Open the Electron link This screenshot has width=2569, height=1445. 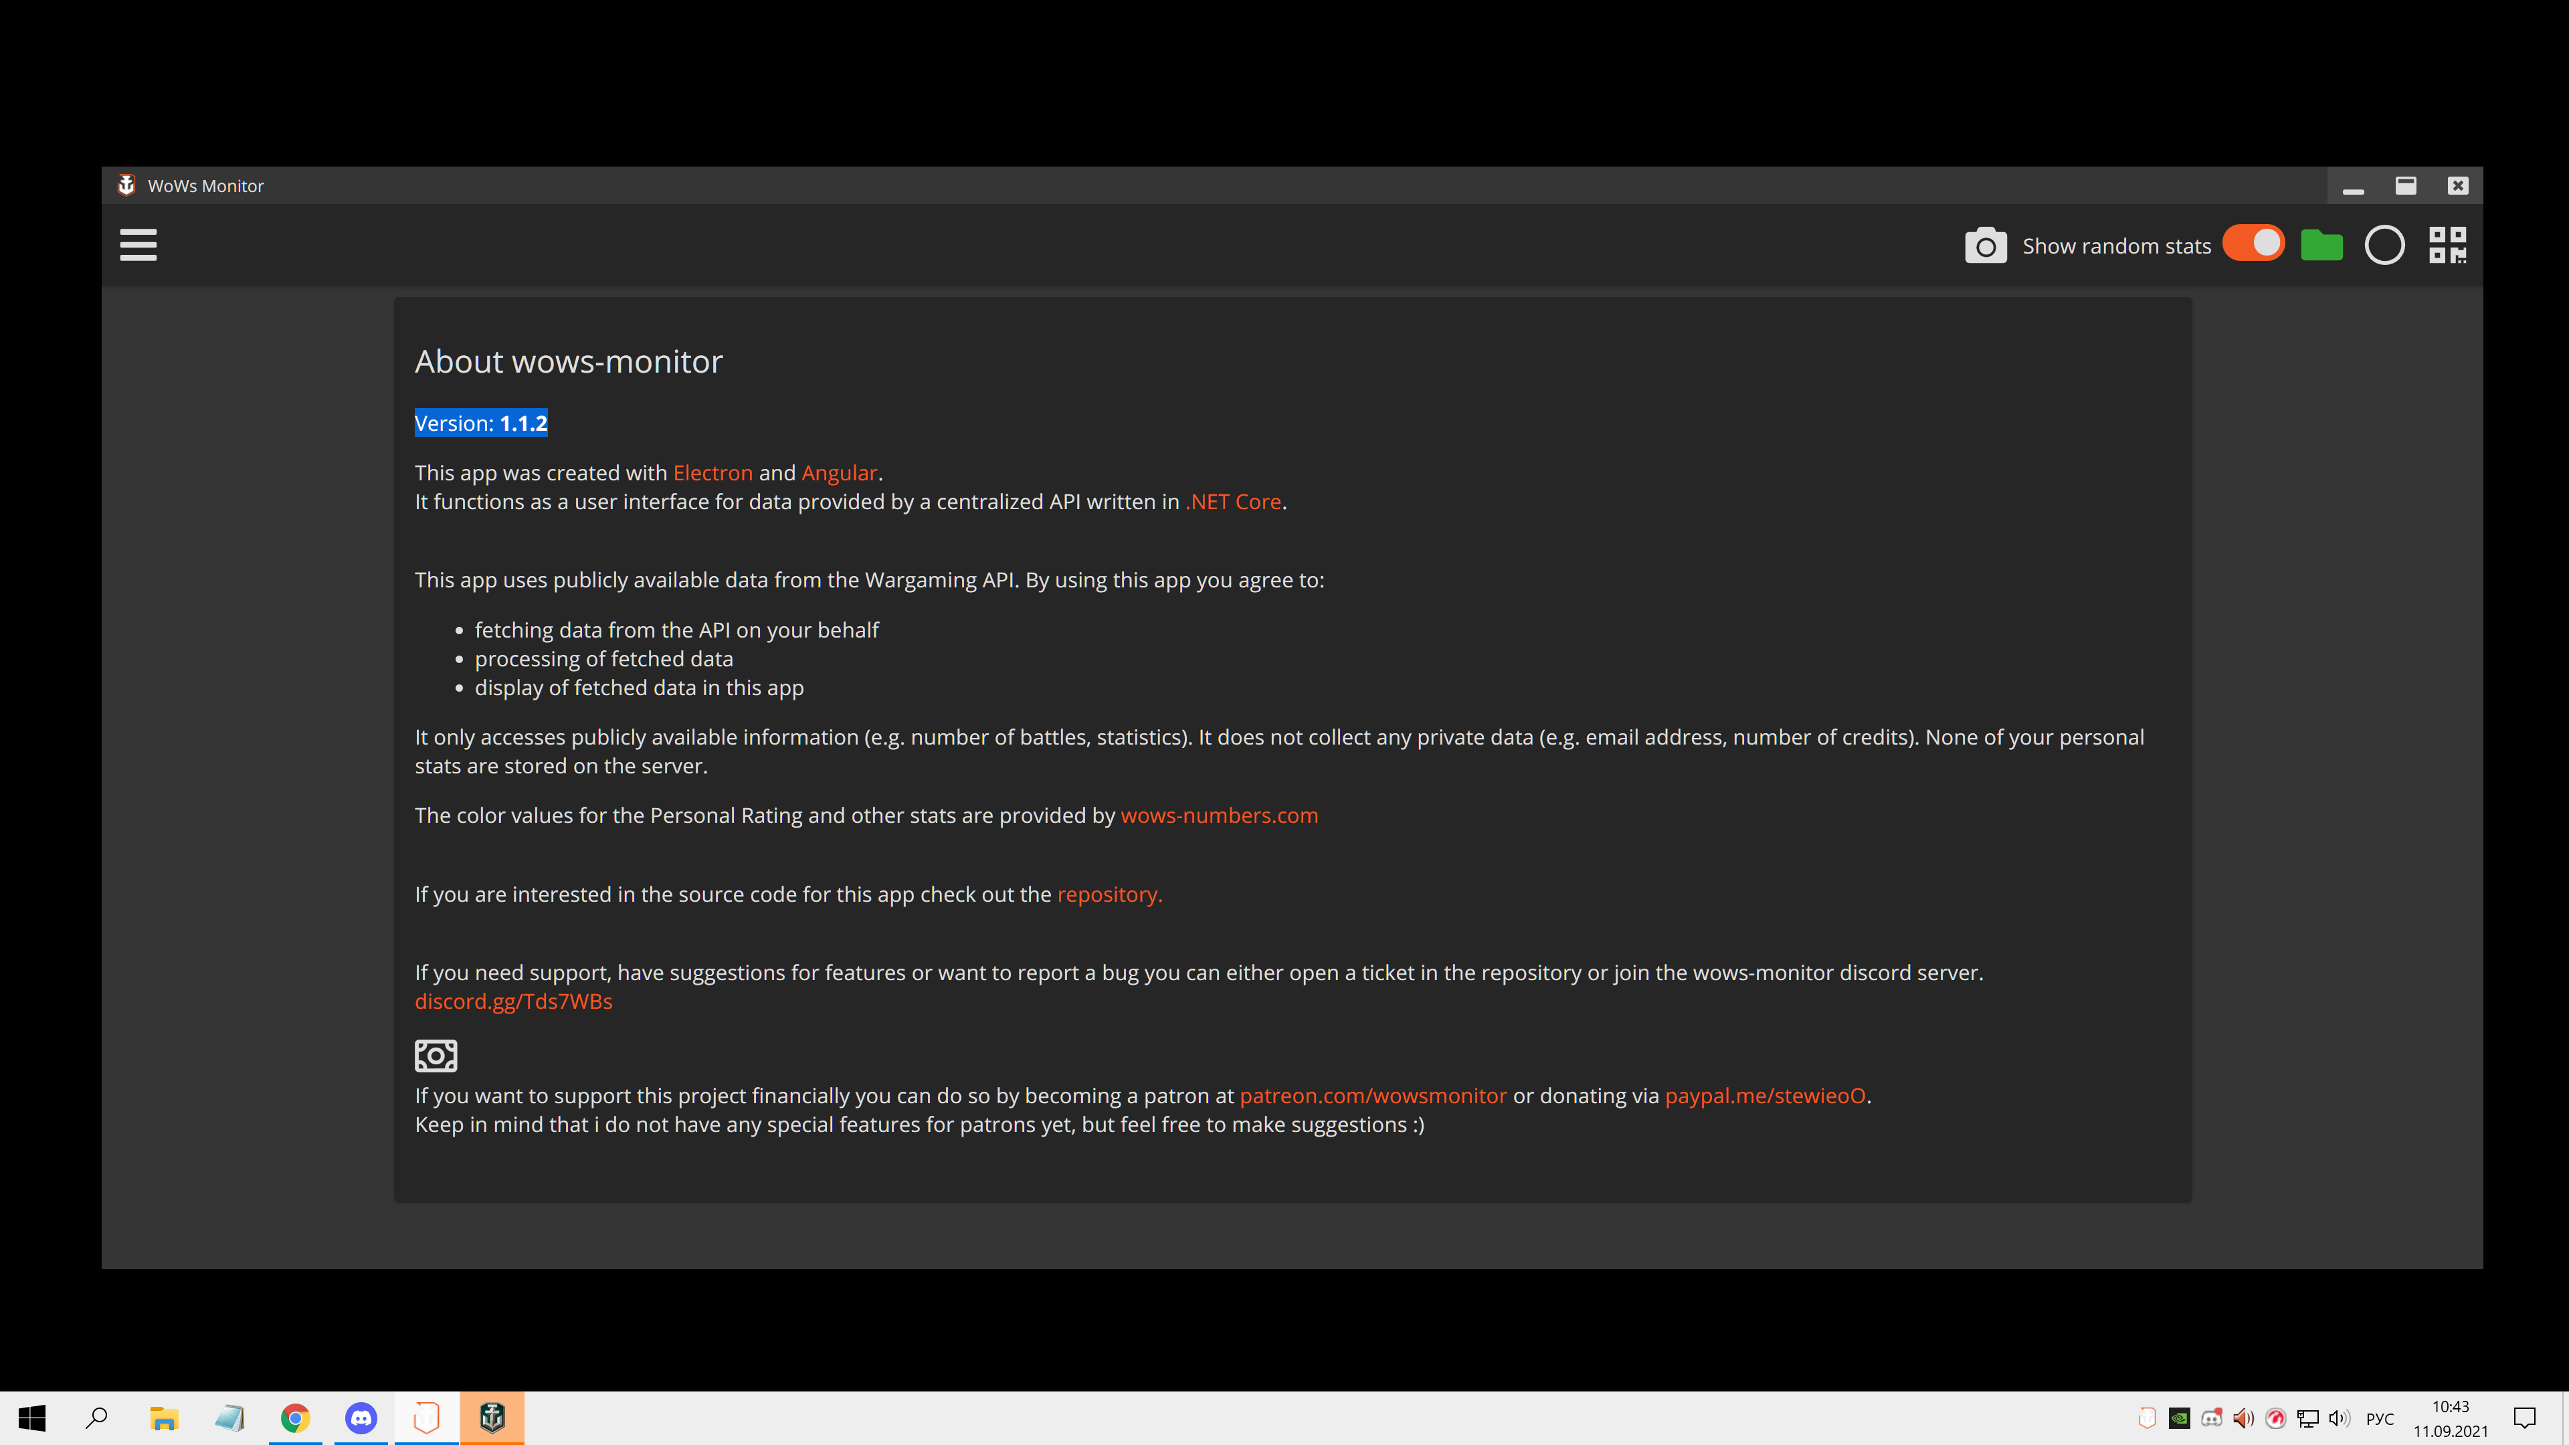[x=712, y=473]
